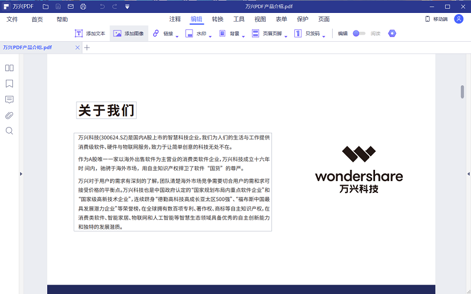Screen dimensions: 471x294
Task: Select the 关于我们 heading text box
Action: [107, 110]
